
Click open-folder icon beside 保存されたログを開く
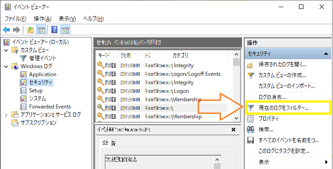251,65
